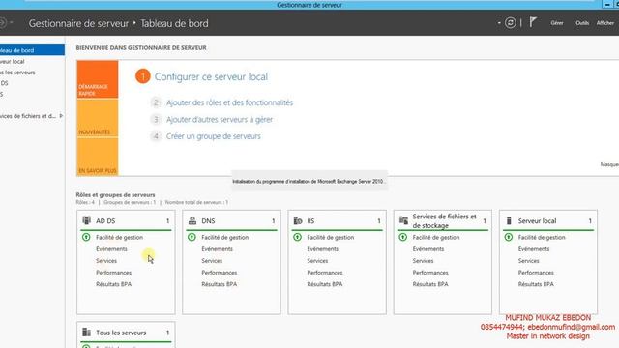Click the step 3 number circle
This screenshot has width=619, height=348.
(x=156, y=119)
